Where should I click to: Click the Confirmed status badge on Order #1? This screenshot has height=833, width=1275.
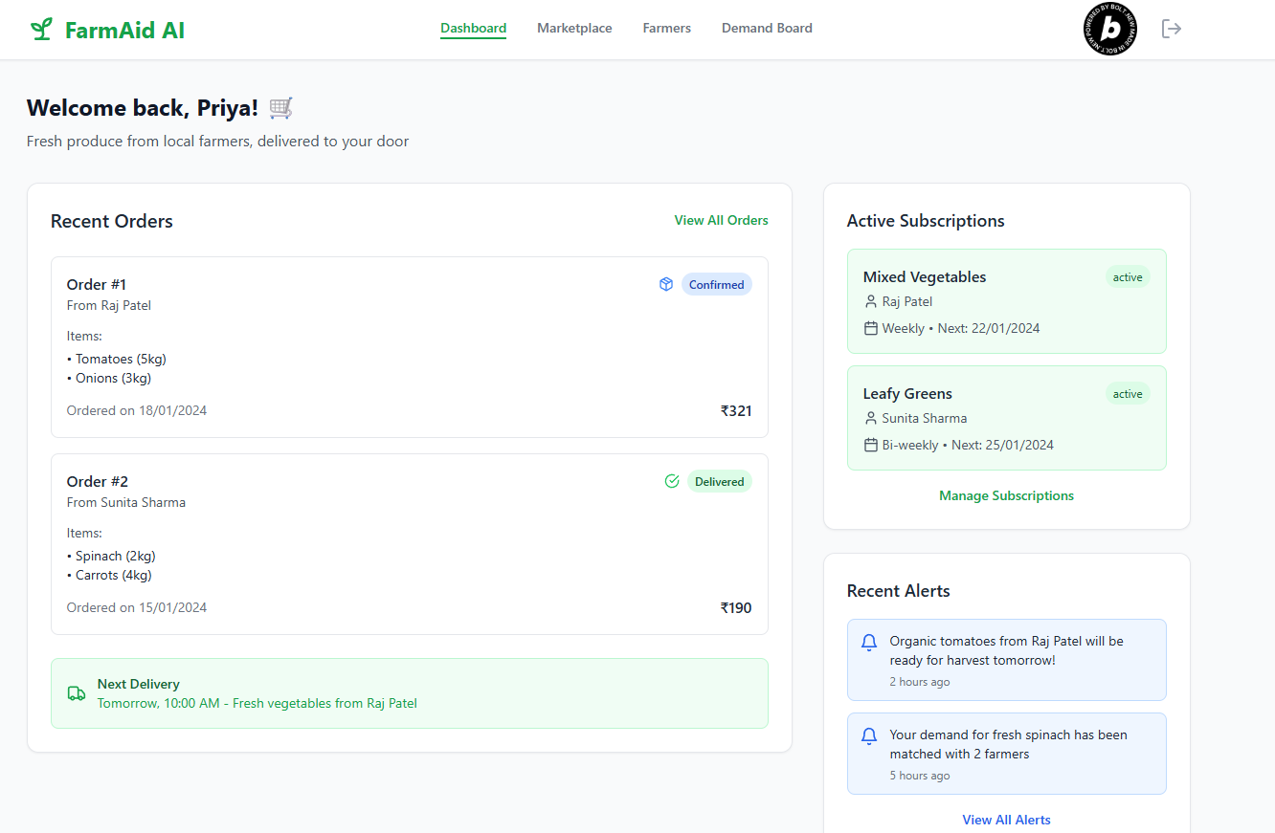(x=716, y=284)
